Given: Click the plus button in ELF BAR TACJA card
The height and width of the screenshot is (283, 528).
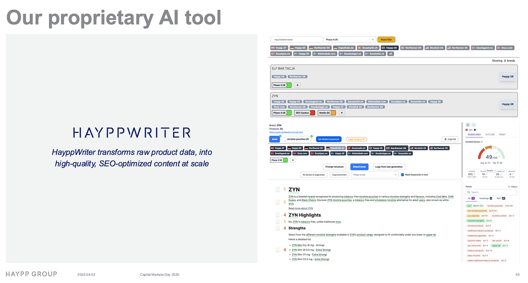Looking at the screenshot, I should (297, 85).
